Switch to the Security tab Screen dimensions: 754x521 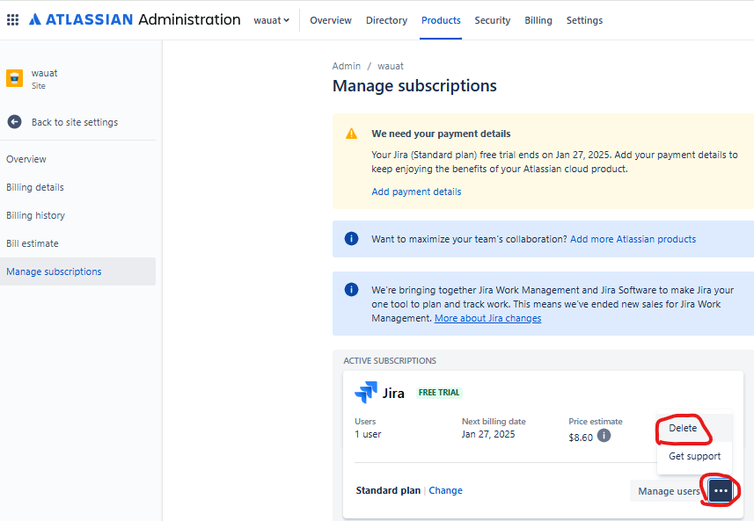[493, 20]
